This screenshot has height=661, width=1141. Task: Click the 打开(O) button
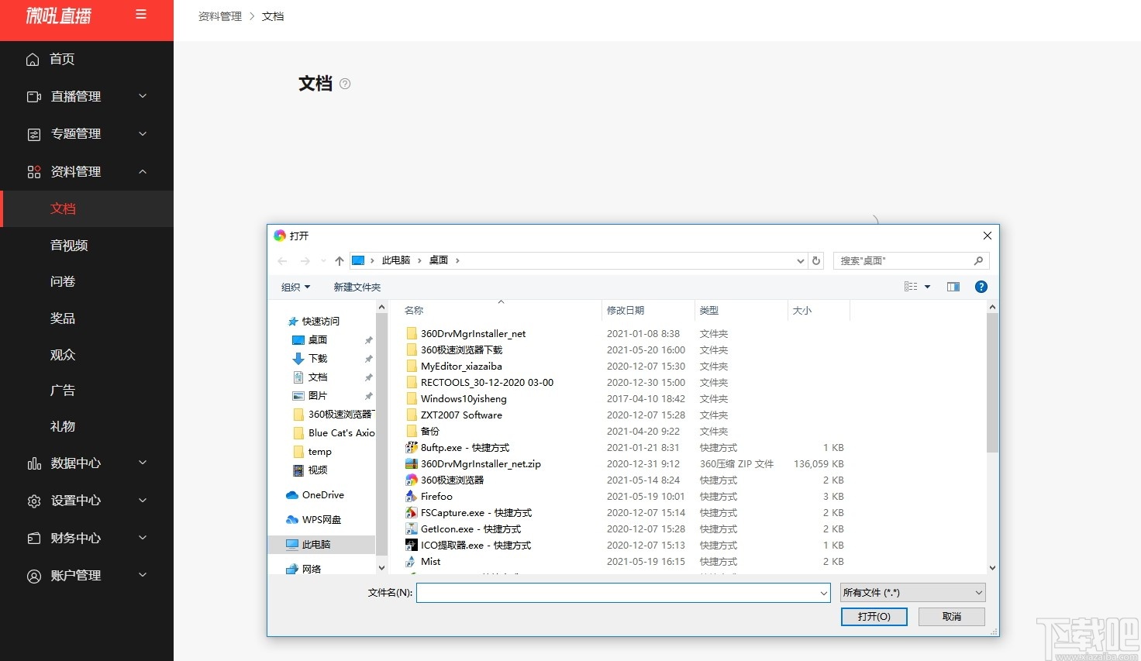coord(874,616)
